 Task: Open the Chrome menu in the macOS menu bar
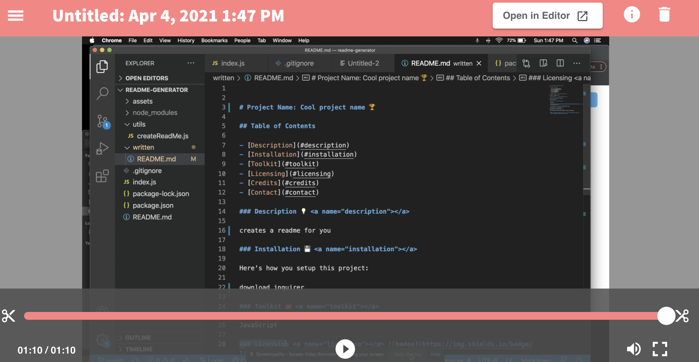[112, 40]
